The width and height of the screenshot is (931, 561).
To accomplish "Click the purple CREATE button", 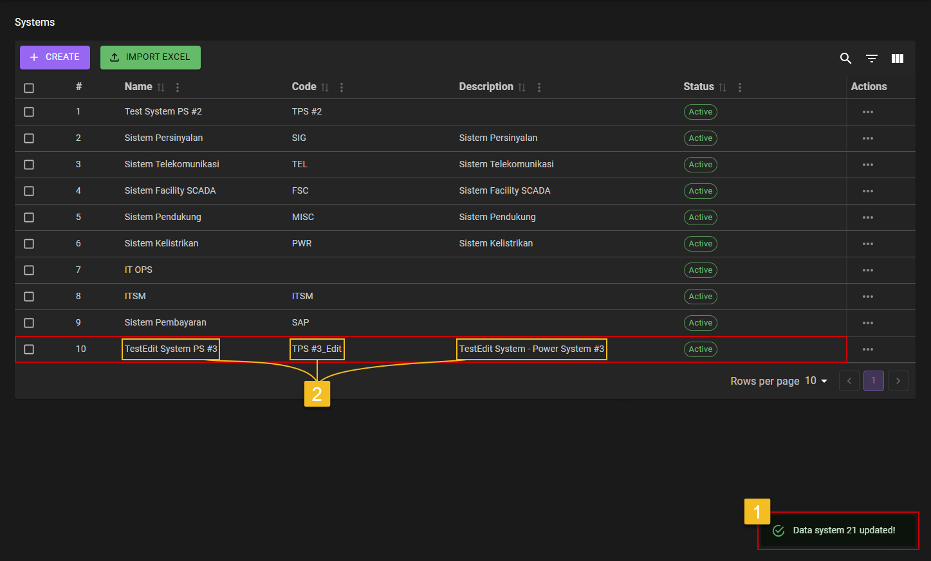I will click(x=55, y=57).
